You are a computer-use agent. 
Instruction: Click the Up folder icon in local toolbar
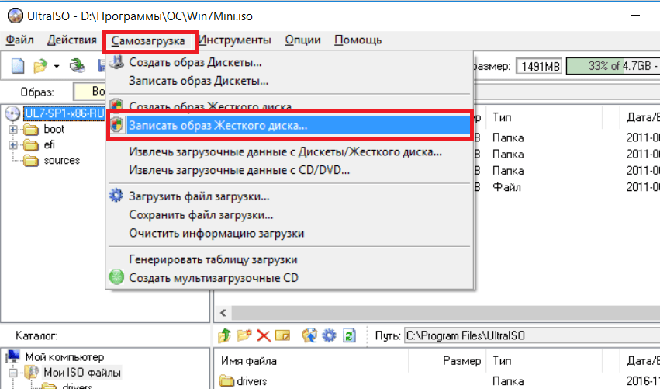(224, 335)
